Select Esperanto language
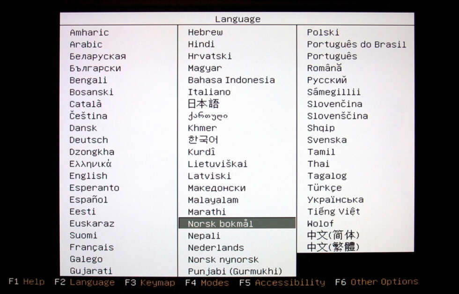The width and height of the screenshot is (459, 294). 94,188
